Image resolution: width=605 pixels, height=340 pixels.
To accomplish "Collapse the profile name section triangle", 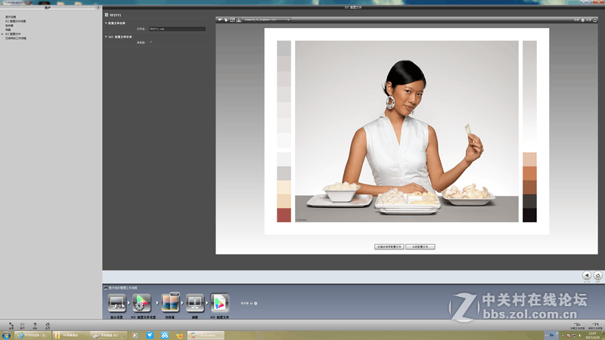I will (106, 23).
